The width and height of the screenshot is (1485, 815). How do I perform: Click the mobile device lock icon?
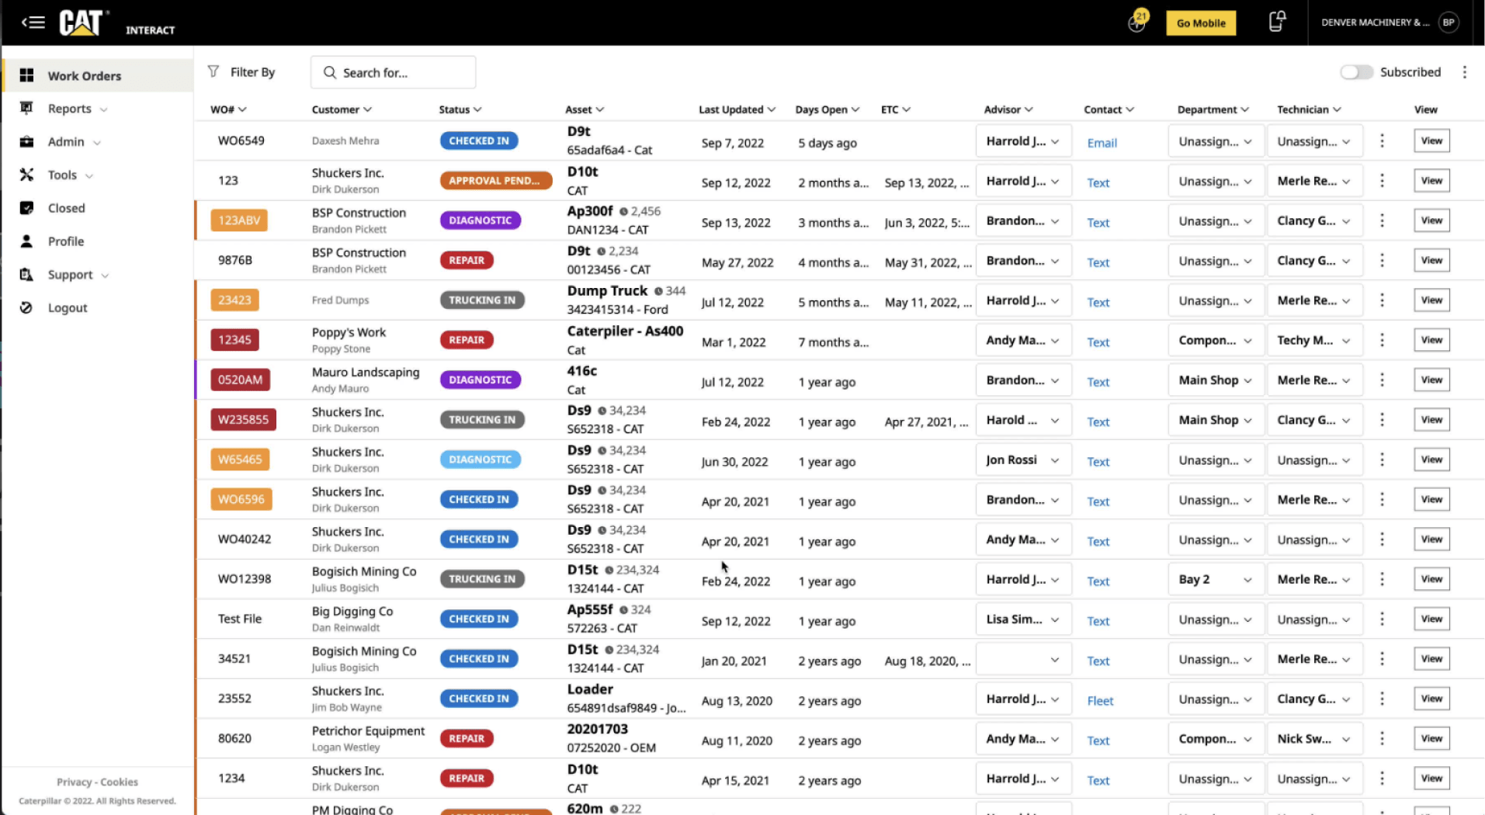[1277, 22]
